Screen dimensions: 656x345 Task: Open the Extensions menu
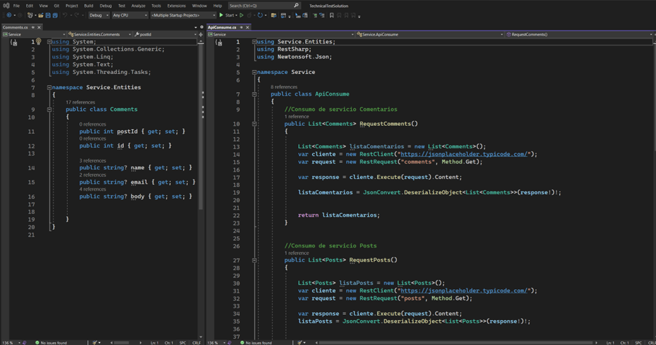pos(176,5)
